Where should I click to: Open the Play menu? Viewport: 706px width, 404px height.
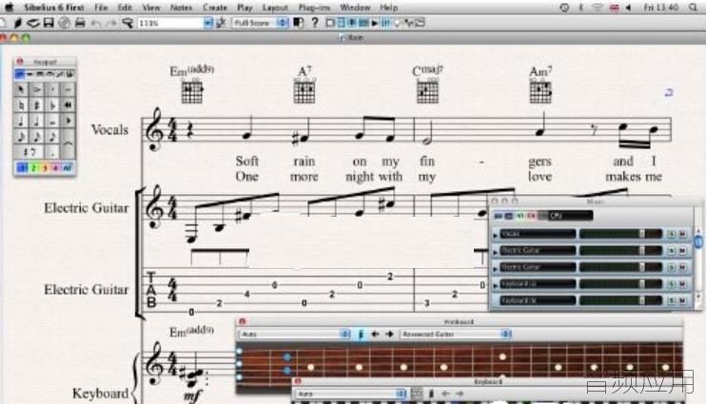coord(245,8)
